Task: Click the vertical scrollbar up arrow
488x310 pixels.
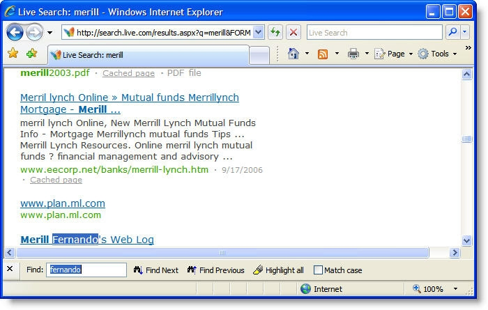Action: (x=466, y=74)
